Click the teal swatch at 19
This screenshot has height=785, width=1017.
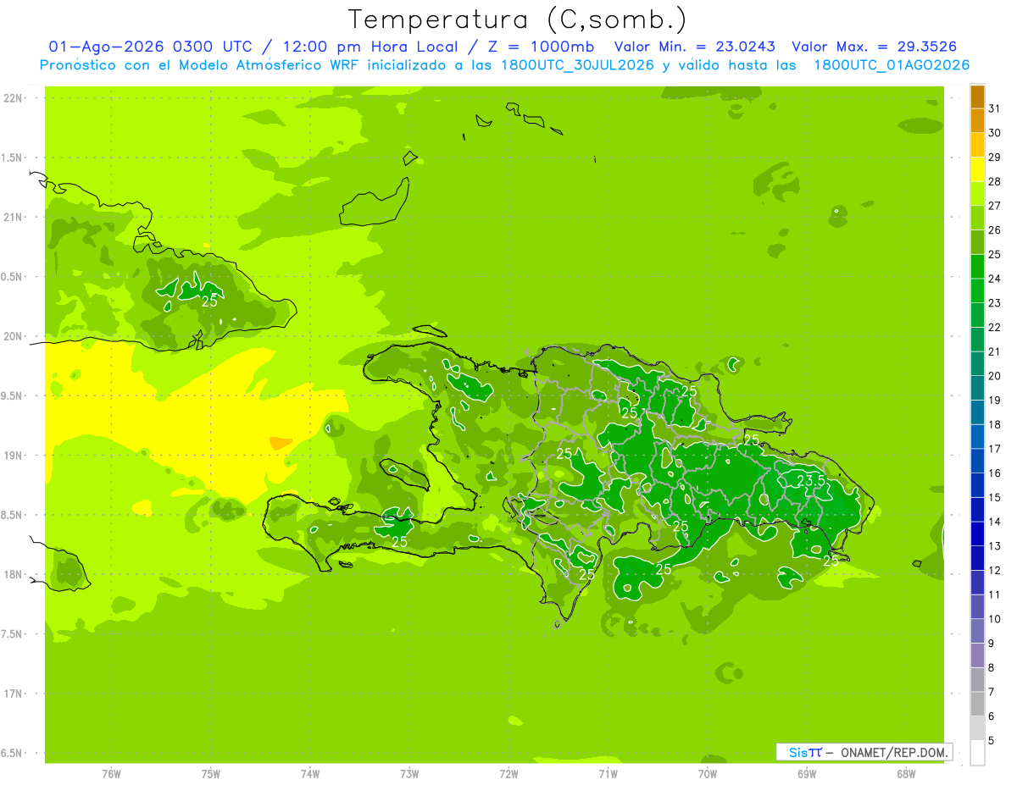(977, 388)
